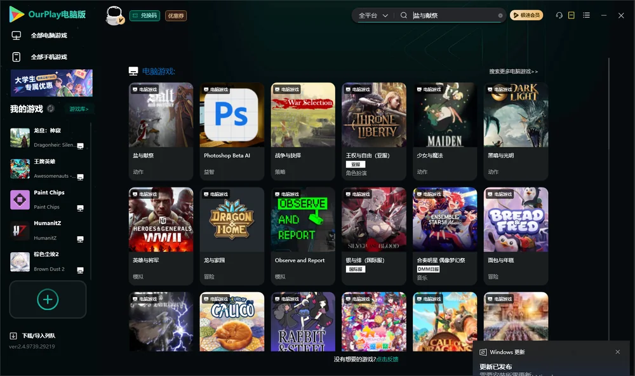635x376 pixels.
Task: Click the PC icon beside Dragonheir
Action: click(x=80, y=146)
